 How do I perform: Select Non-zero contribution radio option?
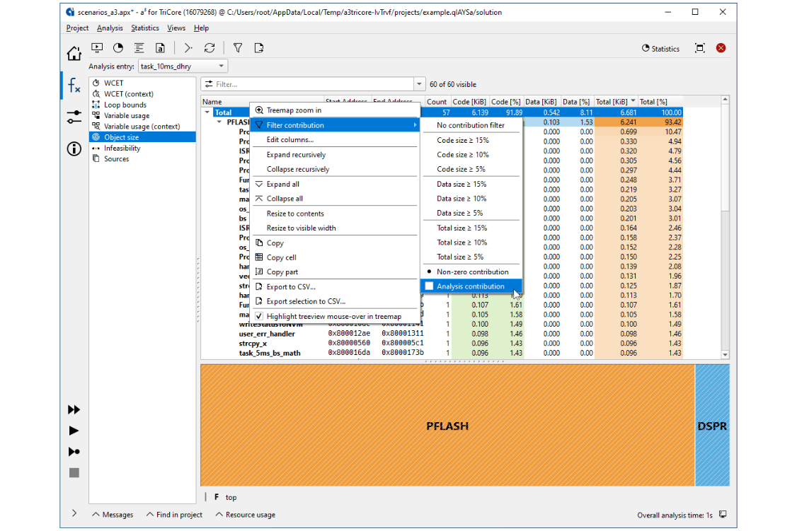pos(472,272)
